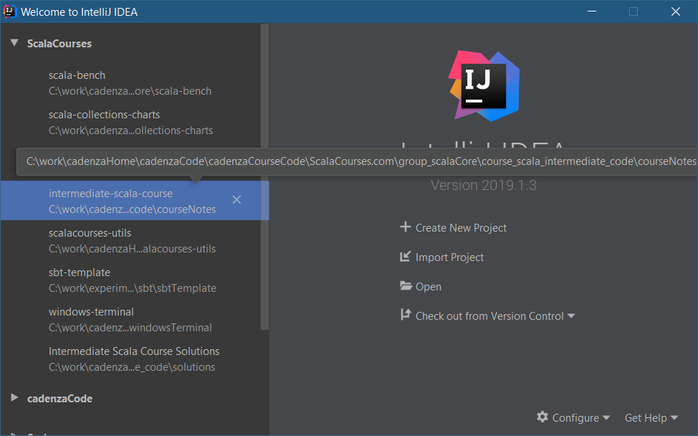Click the Version 2019.1.3 text
Screen dimensions: 698x436
[x=484, y=185]
